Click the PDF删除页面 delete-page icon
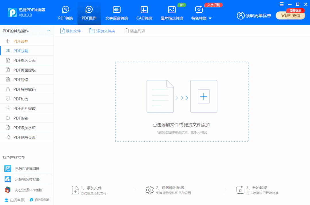This screenshot has width=310, height=205. click(x=8, y=137)
